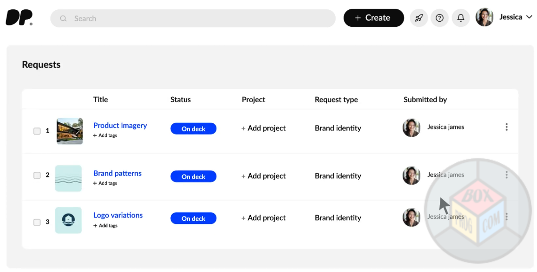
Task: Open the rocket launch icon
Action: [419, 18]
